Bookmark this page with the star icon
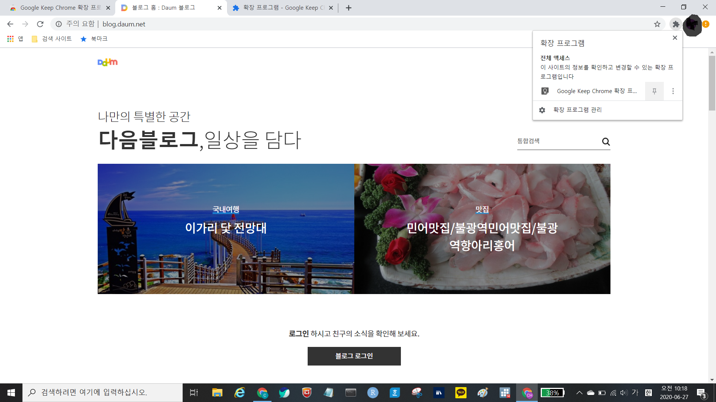 click(x=657, y=24)
